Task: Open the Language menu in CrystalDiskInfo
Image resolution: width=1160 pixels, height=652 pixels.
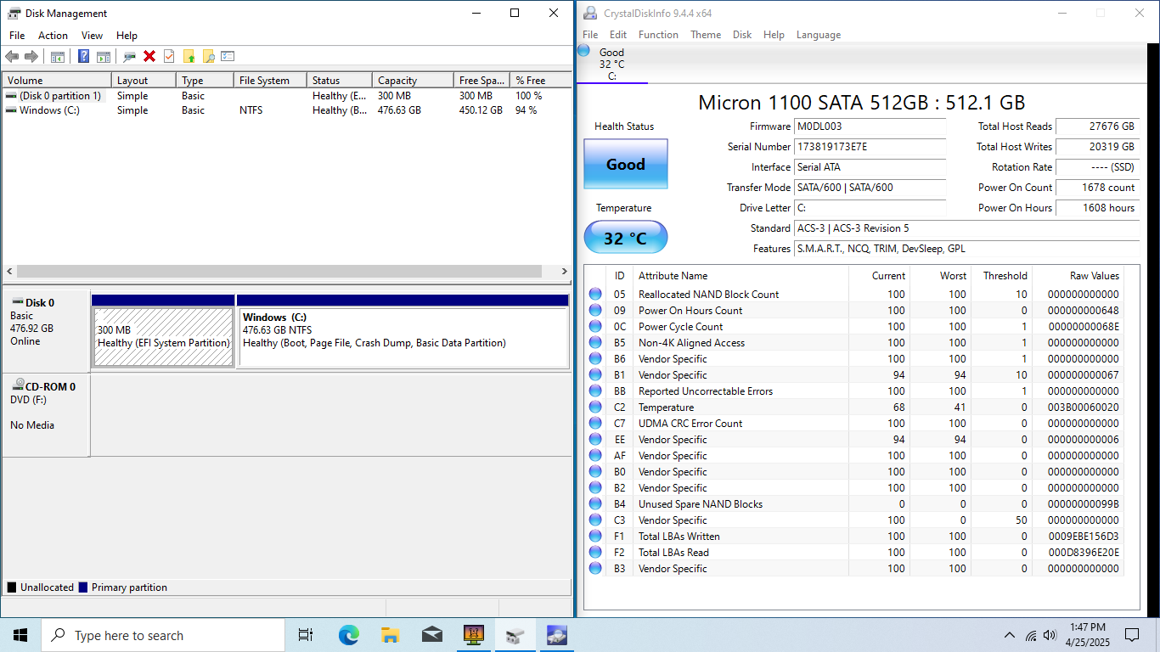Action: click(x=819, y=35)
